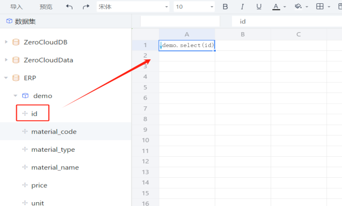342x206 pixels.
Task: Open the borders dropdown arrow
Action: [x=329, y=7]
